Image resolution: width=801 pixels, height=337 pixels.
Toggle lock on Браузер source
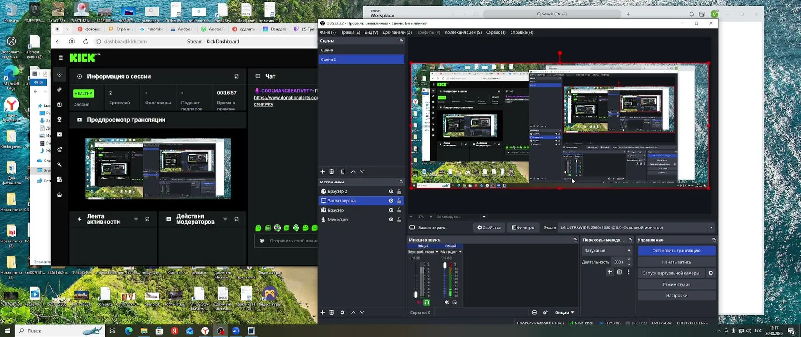coord(399,210)
